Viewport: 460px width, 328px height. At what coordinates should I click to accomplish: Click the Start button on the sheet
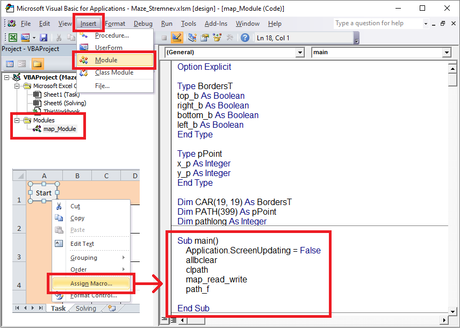pos(44,193)
